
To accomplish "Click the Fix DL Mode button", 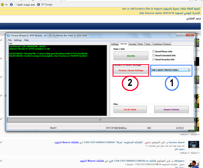I will [130, 109].
